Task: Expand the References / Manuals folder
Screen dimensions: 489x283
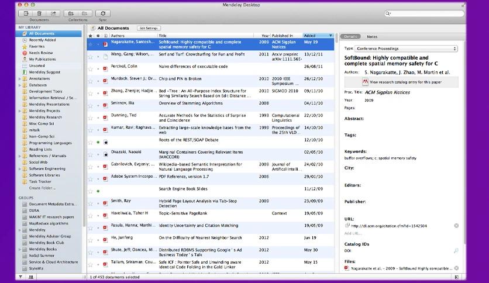Action: (20, 156)
